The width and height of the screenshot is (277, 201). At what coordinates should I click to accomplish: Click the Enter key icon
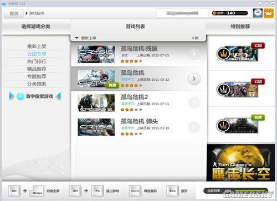point(37,191)
